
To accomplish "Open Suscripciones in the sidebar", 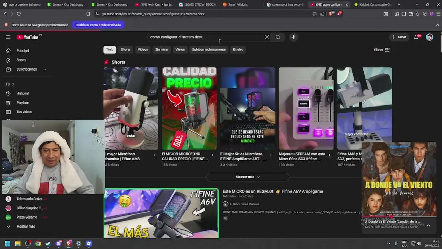I will tap(27, 69).
